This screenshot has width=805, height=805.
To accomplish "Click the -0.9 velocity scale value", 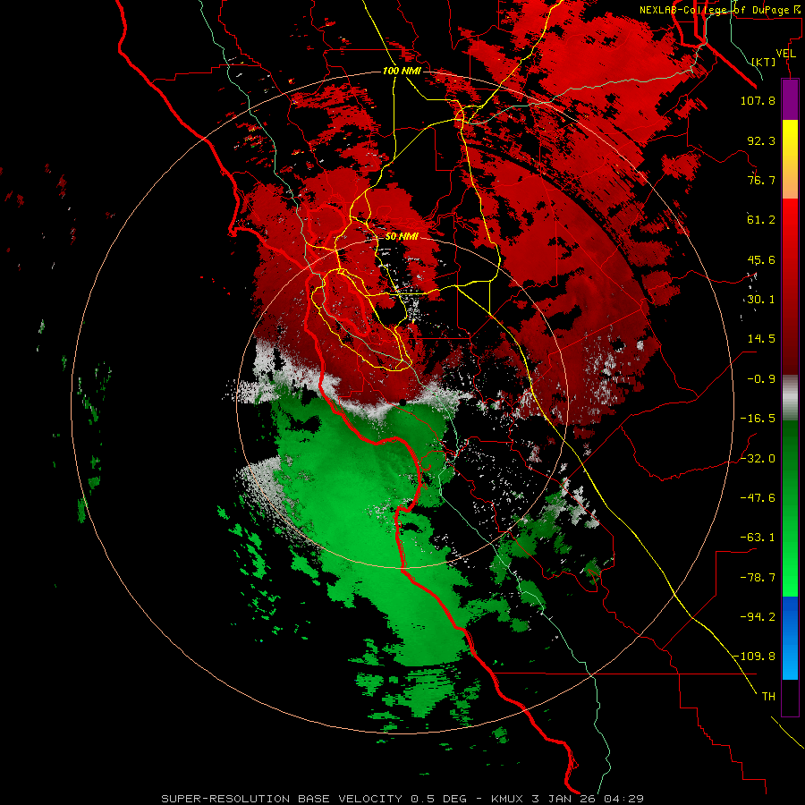I will pyautogui.click(x=761, y=379).
